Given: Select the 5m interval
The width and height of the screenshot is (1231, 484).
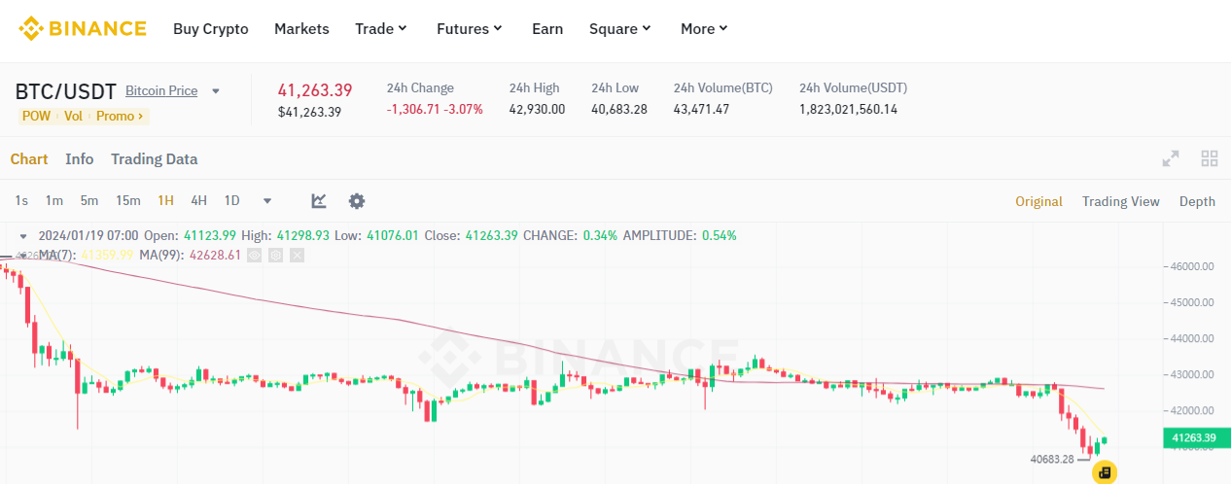Looking at the screenshot, I should 89,201.
